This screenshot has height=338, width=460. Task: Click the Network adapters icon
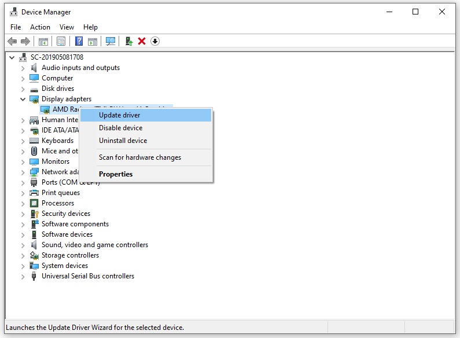(x=34, y=172)
